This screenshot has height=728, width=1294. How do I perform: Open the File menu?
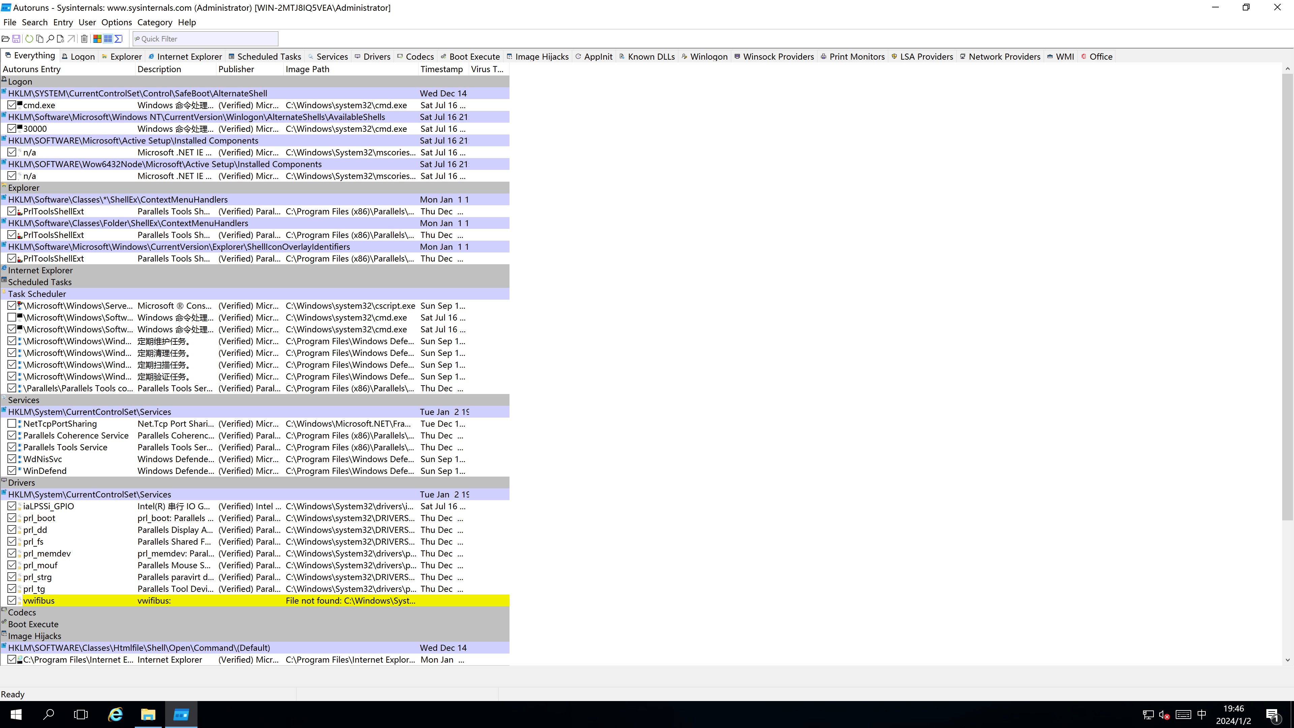(x=9, y=22)
